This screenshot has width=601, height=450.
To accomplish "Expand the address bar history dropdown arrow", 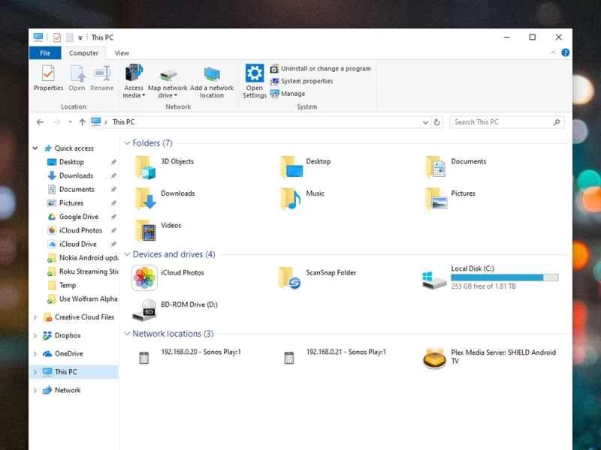I will [426, 121].
